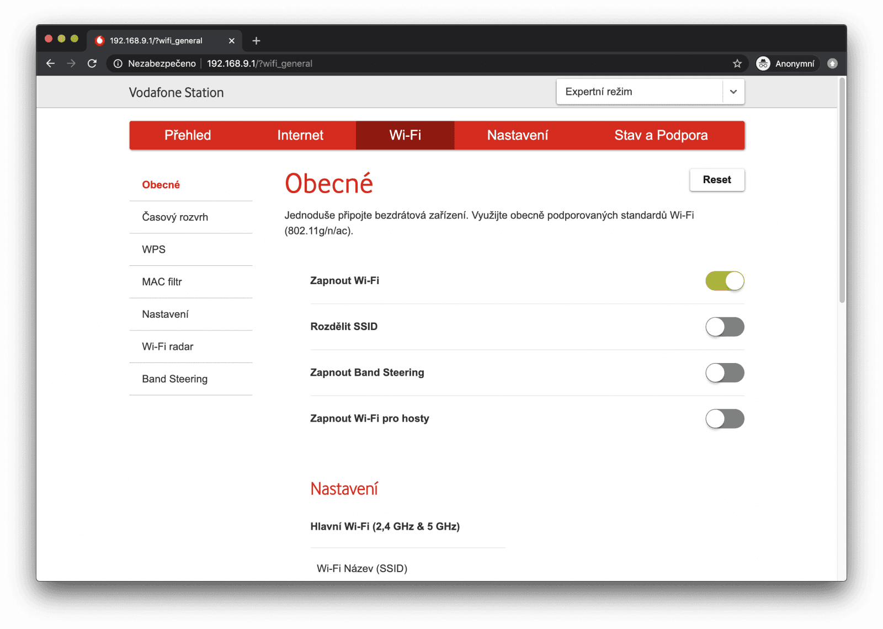The width and height of the screenshot is (883, 629).
Task: Enable Zapnout Band Steering switch
Action: coord(725,373)
